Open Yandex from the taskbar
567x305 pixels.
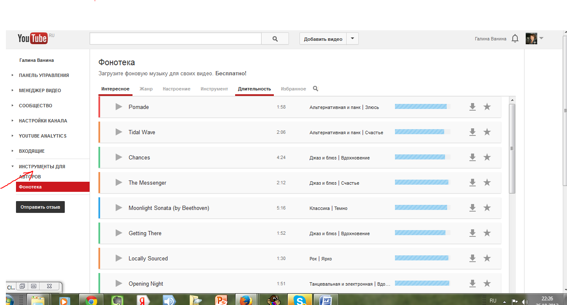(143, 300)
